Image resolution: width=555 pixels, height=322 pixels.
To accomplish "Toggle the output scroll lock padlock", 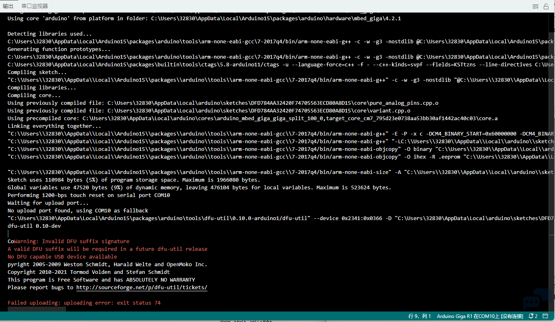I will click(x=546, y=6).
